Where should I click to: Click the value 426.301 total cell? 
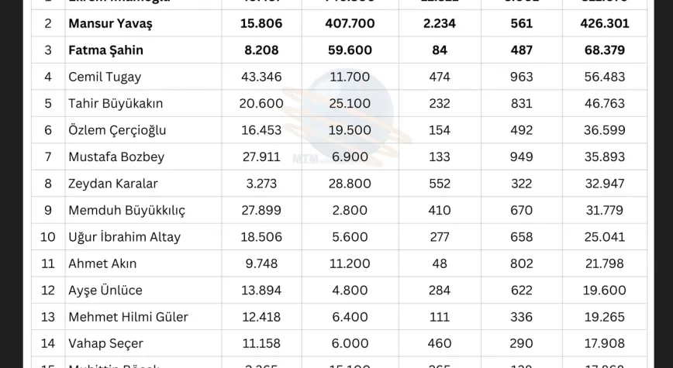604,23
